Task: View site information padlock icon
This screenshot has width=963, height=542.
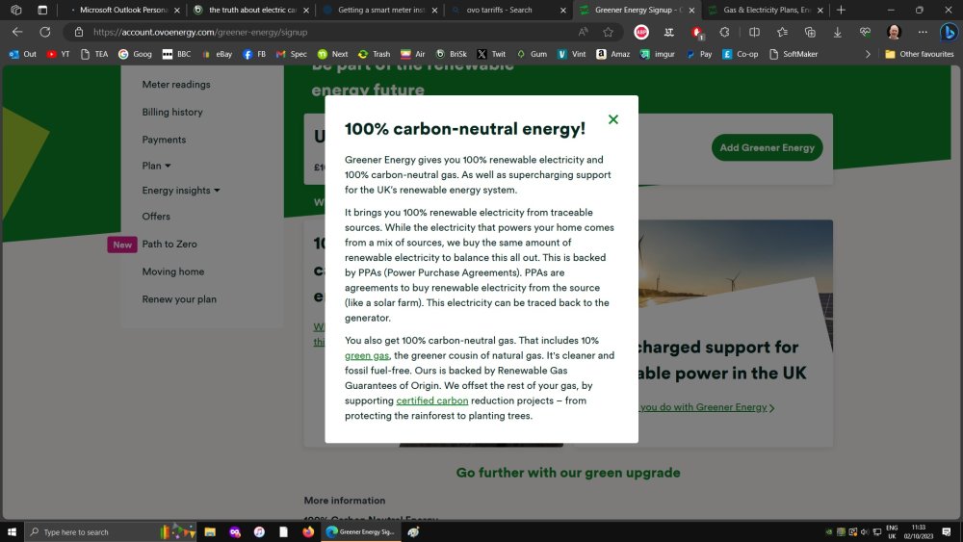Action: click(79, 32)
